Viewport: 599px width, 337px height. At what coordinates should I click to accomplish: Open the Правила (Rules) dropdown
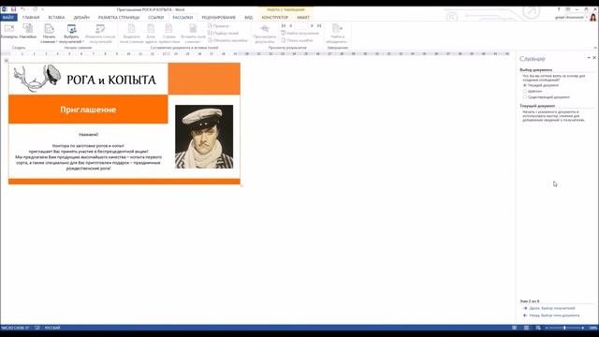[x=219, y=26]
